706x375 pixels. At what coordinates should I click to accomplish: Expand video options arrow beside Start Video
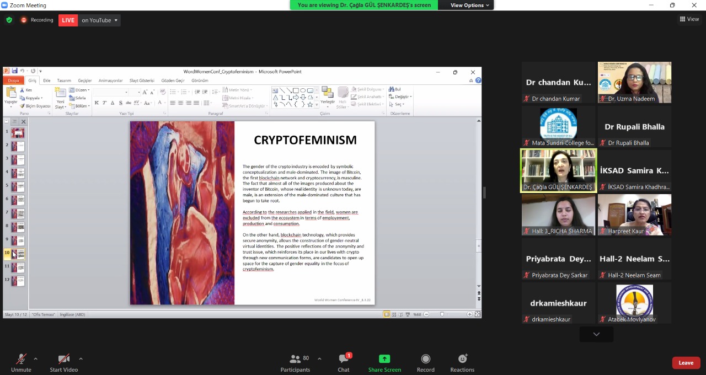pos(81,359)
